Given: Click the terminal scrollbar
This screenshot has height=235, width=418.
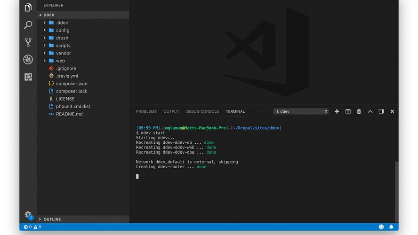Looking at the screenshot, I should [x=397, y=192].
